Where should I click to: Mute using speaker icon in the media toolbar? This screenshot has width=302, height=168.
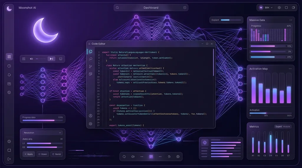(31, 59)
